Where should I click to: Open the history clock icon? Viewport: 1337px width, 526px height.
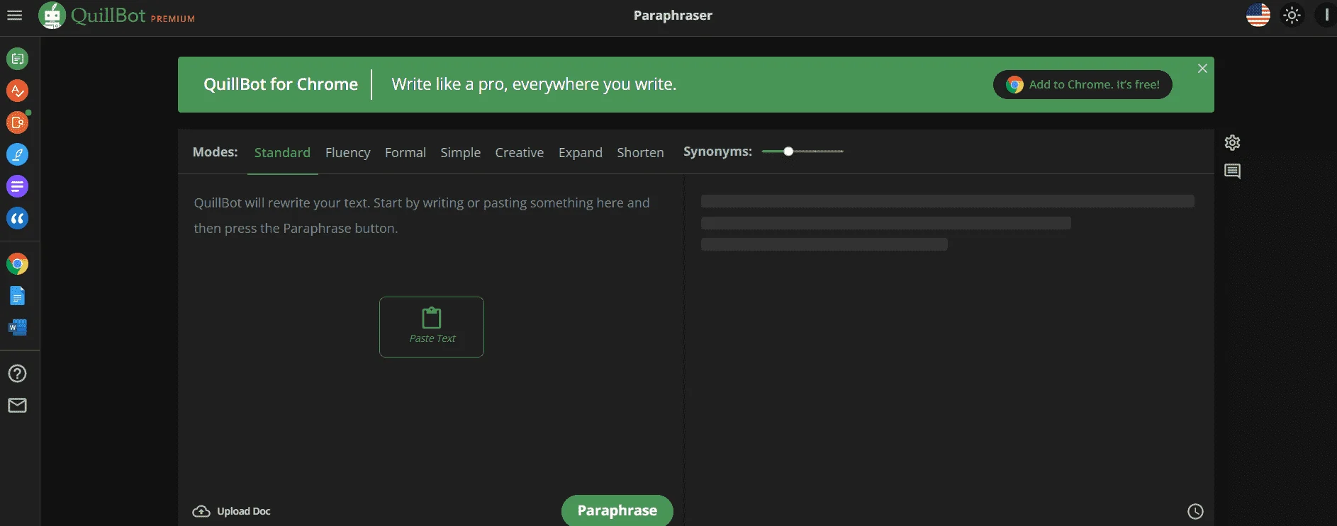tap(1195, 511)
